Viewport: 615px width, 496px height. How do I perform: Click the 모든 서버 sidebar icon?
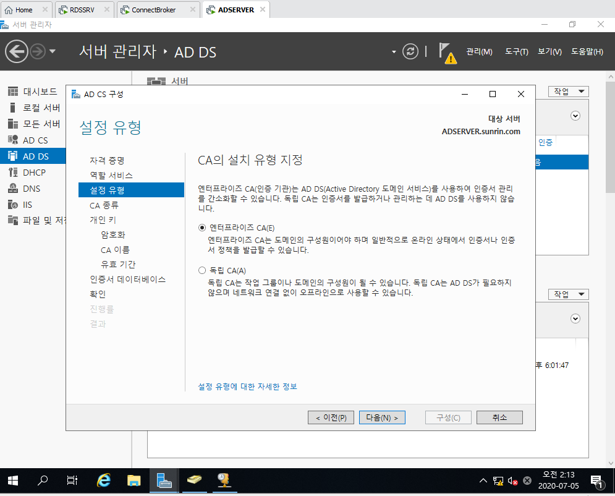coord(13,124)
